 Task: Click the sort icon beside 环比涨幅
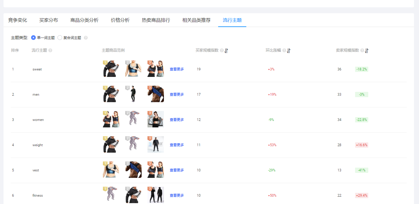pyautogui.click(x=289, y=50)
